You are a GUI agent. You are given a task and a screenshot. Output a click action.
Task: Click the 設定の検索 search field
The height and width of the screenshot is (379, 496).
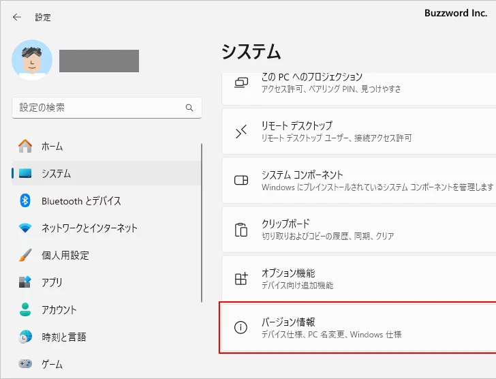[x=107, y=108]
